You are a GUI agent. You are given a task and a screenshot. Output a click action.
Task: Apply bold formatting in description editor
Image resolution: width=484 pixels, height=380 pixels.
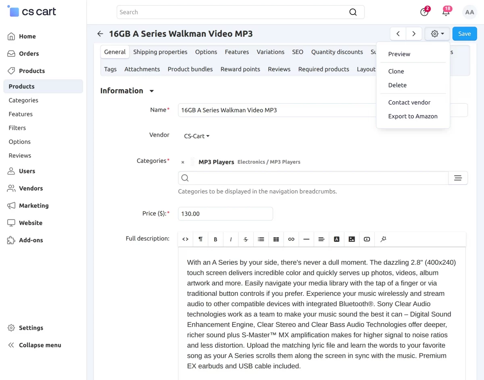215,239
